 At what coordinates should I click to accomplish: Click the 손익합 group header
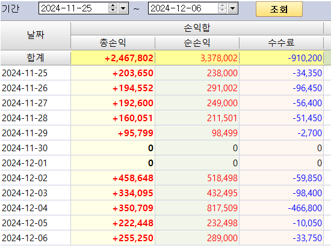(x=197, y=28)
